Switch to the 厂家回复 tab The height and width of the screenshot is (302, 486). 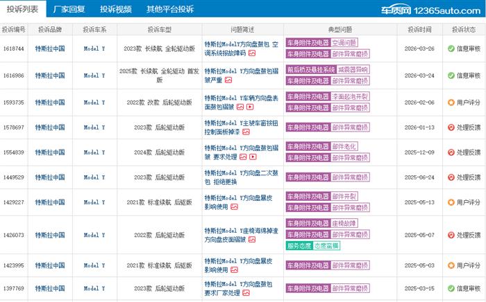69,10
